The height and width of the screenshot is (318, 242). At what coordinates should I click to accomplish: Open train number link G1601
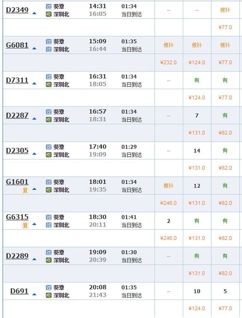[x=17, y=182]
